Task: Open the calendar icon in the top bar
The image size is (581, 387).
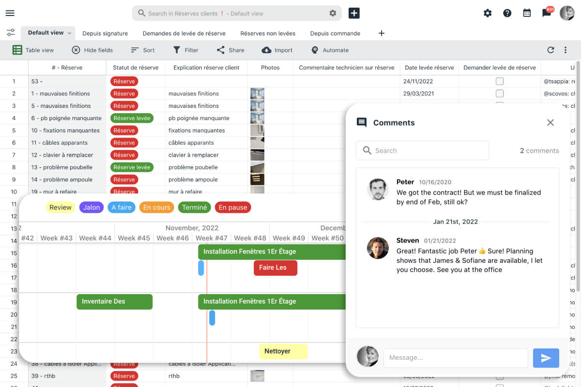Action: (527, 13)
